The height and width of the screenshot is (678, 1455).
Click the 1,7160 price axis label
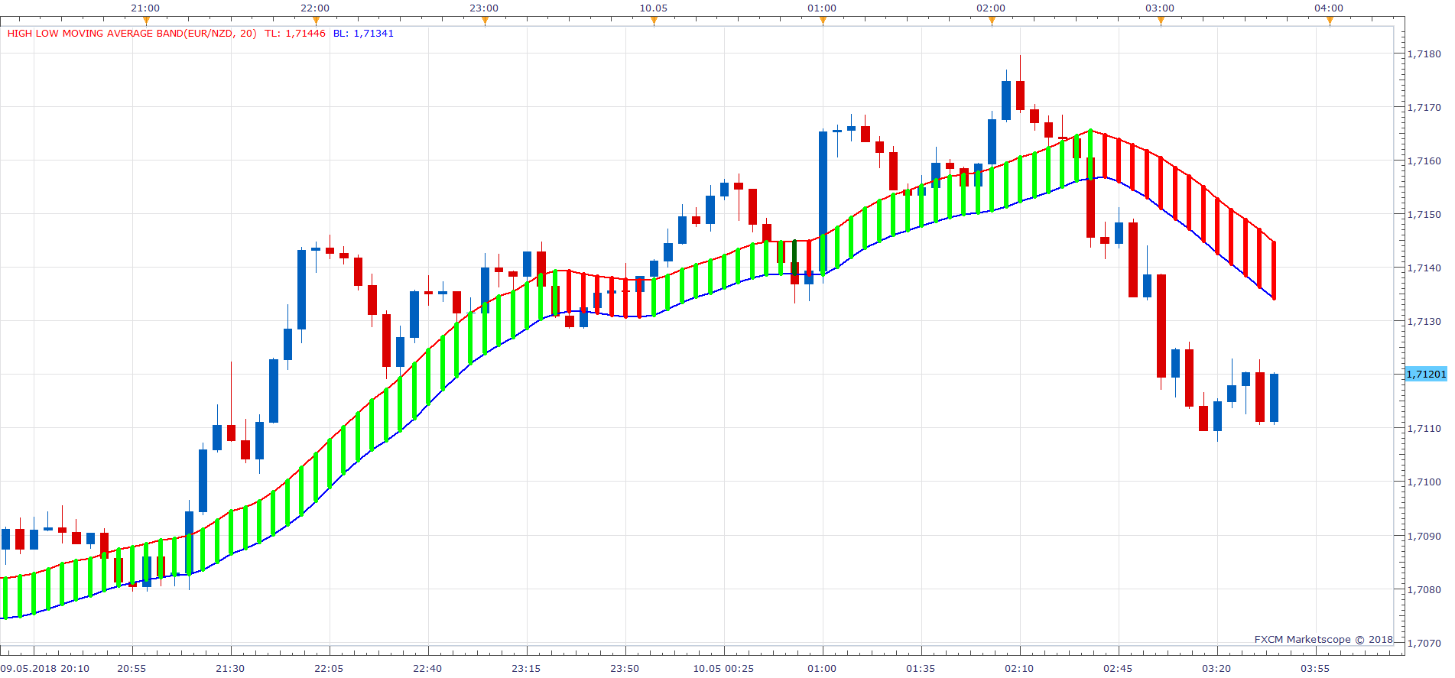point(1424,161)
